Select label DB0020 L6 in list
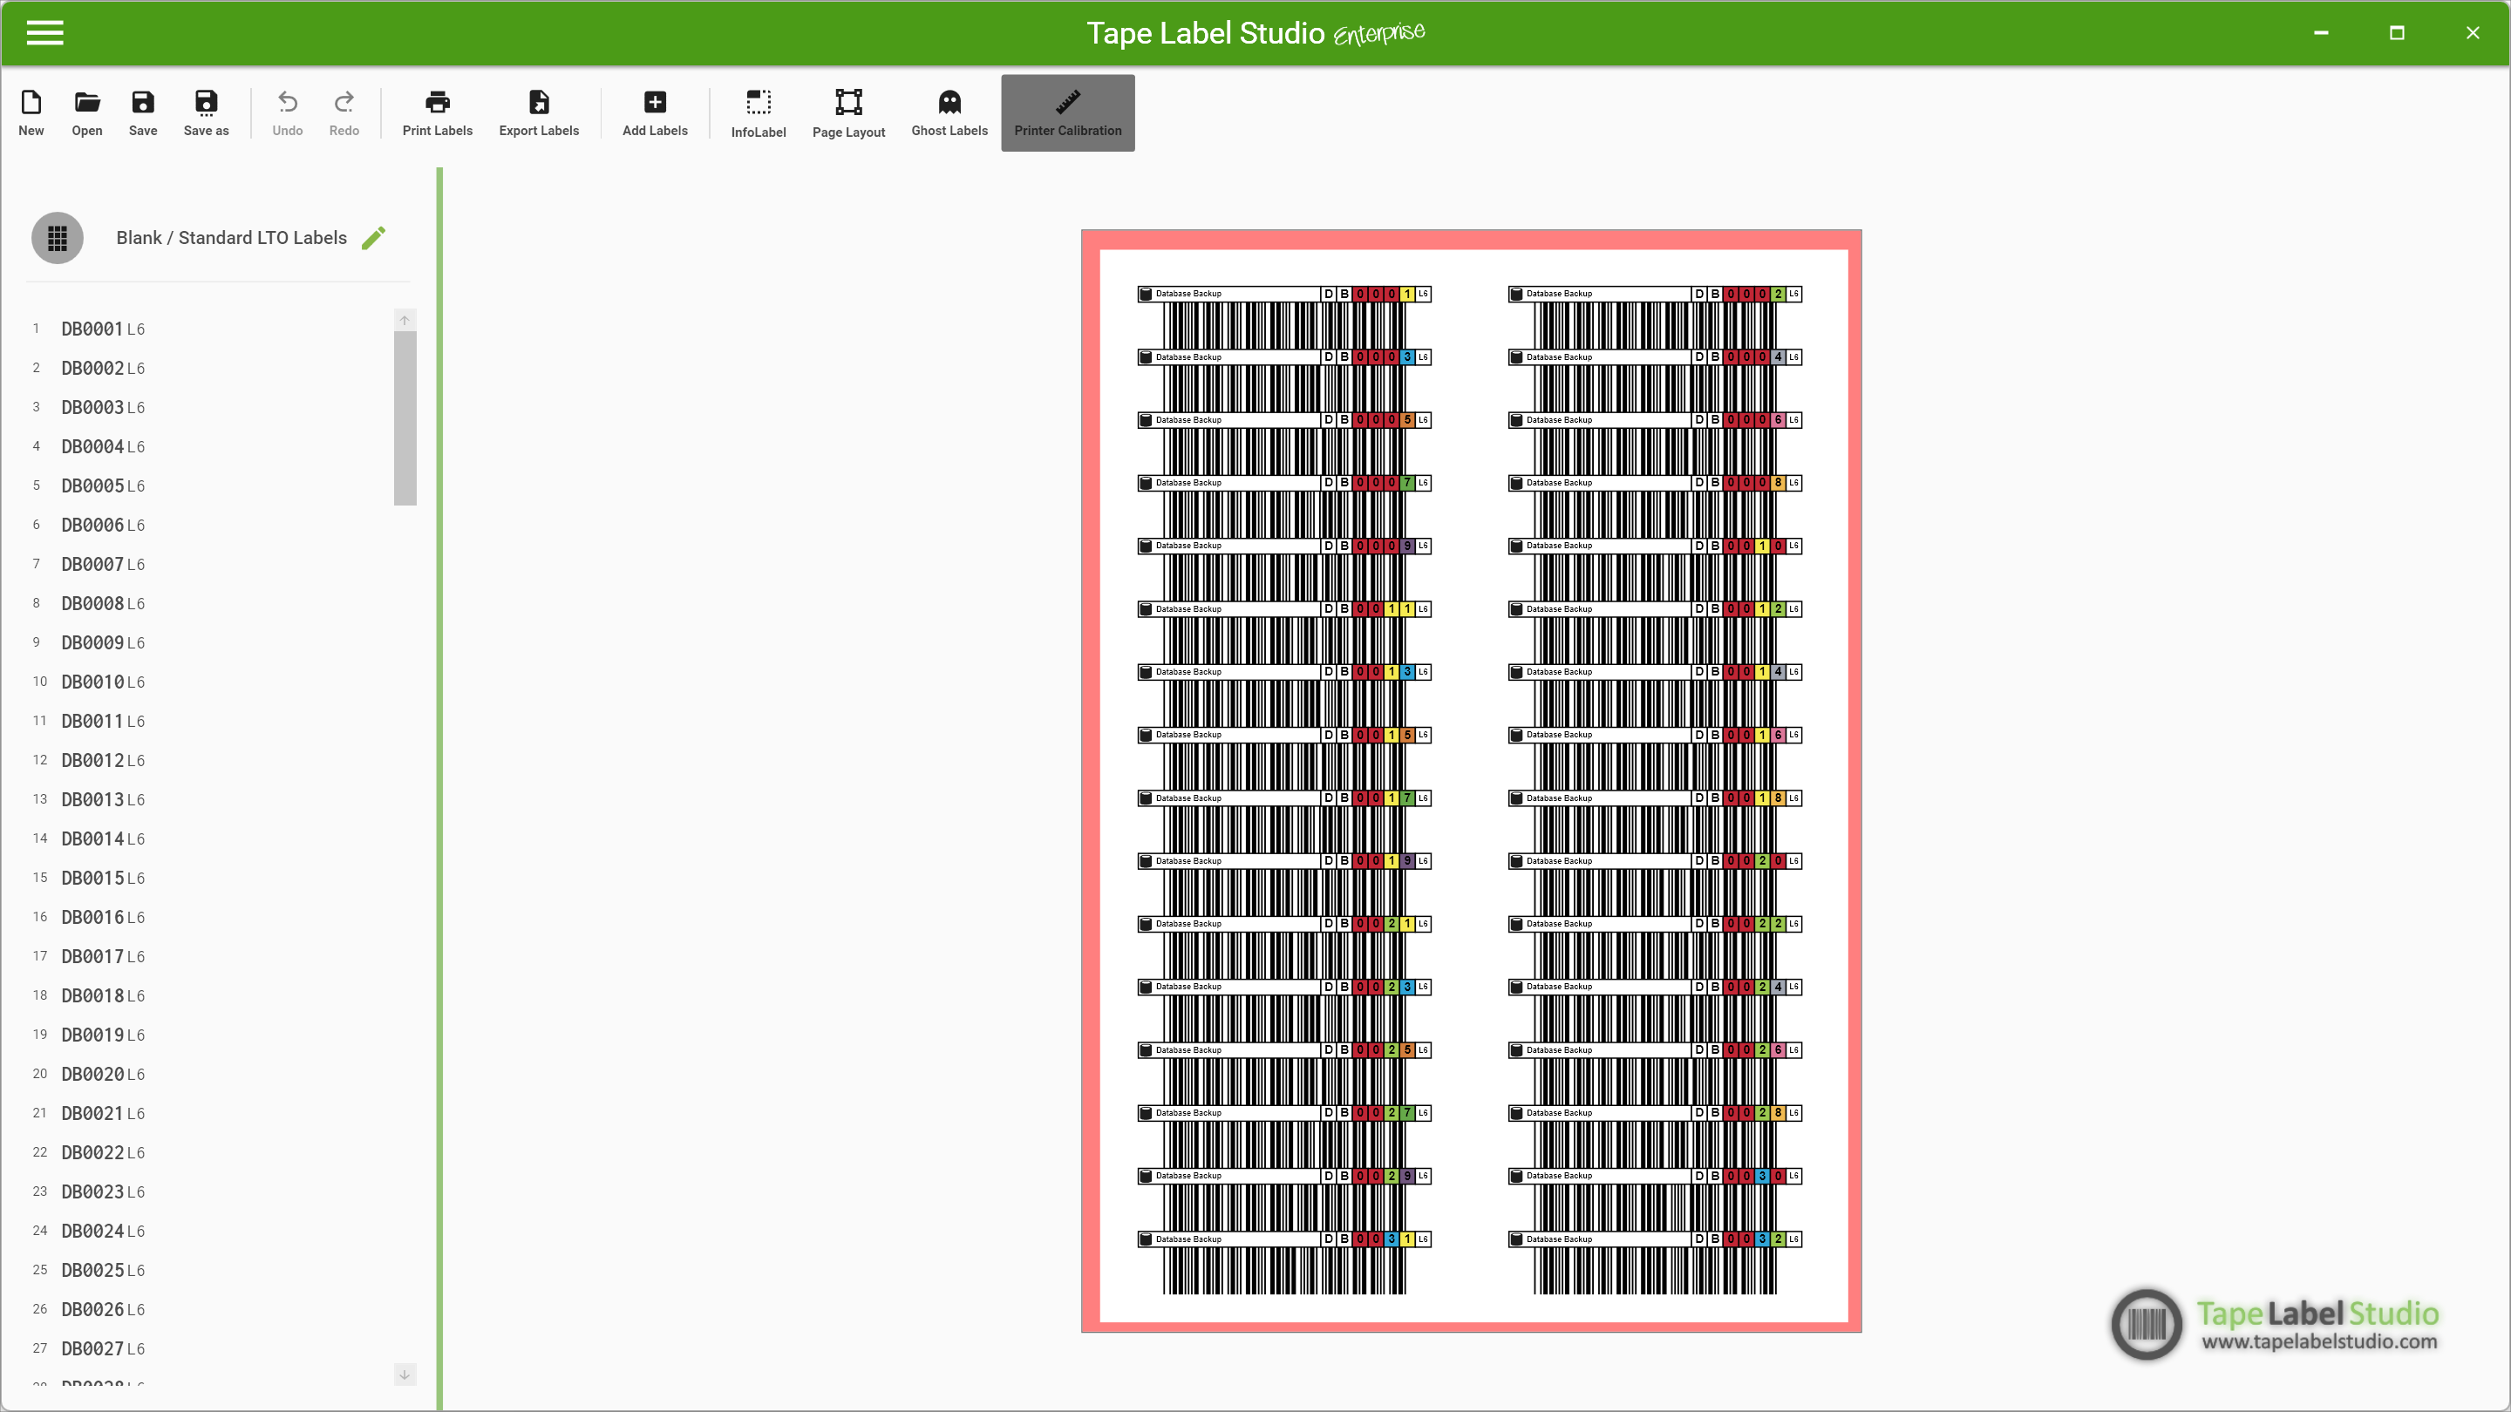2511x1412 pixels. (102, 1074)
